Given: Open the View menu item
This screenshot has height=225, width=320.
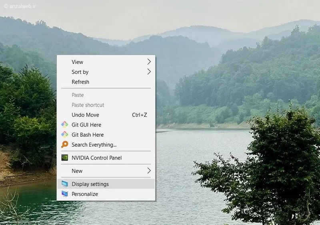Looking at the screenshot, I should (x=106, y=62).
